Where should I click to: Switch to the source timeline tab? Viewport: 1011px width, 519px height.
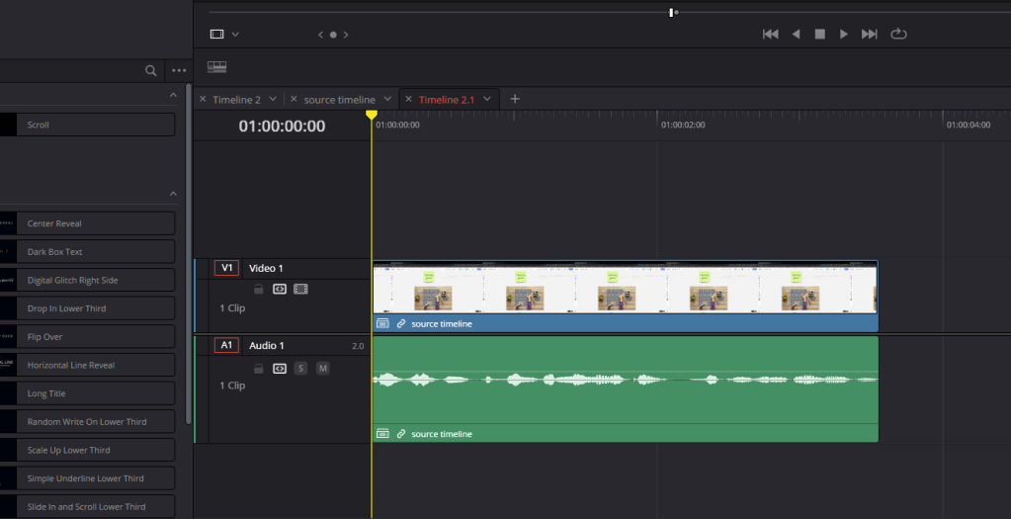(x=339, y=100)
